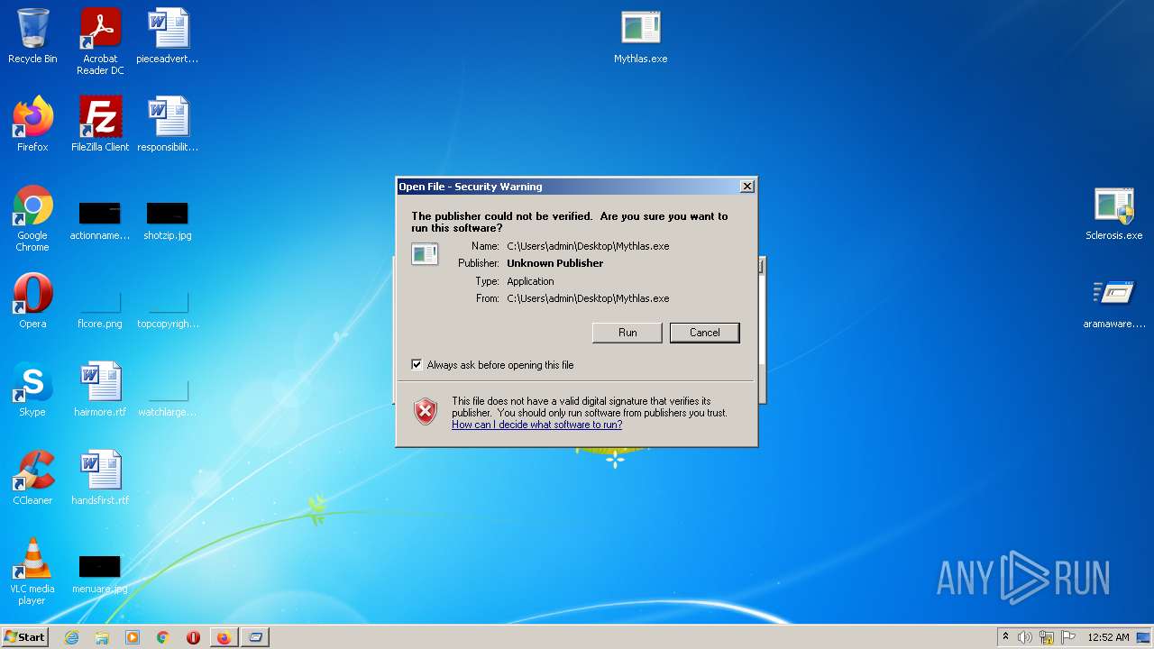Open the volume speaker tray icon
1154x649 pixels.
[1025, 637]
